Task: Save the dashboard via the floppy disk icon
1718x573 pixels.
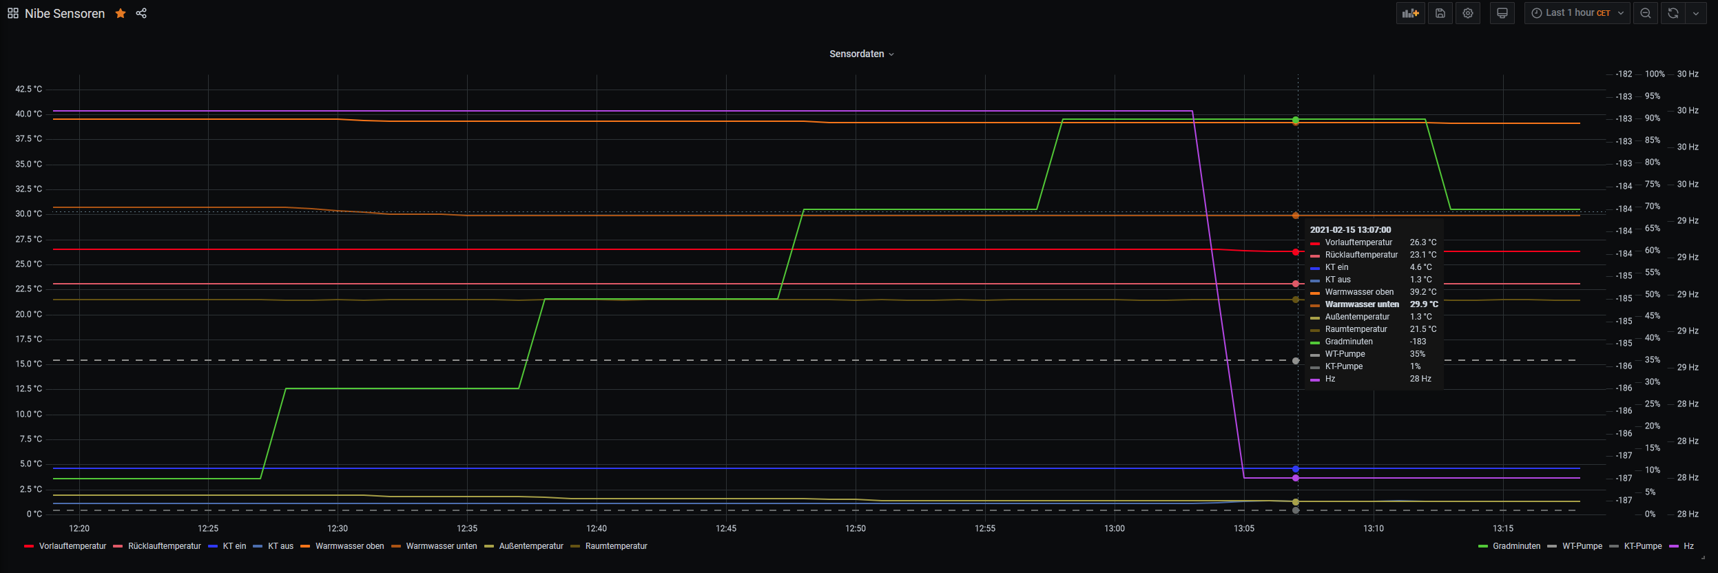Action: (1440, 13)
